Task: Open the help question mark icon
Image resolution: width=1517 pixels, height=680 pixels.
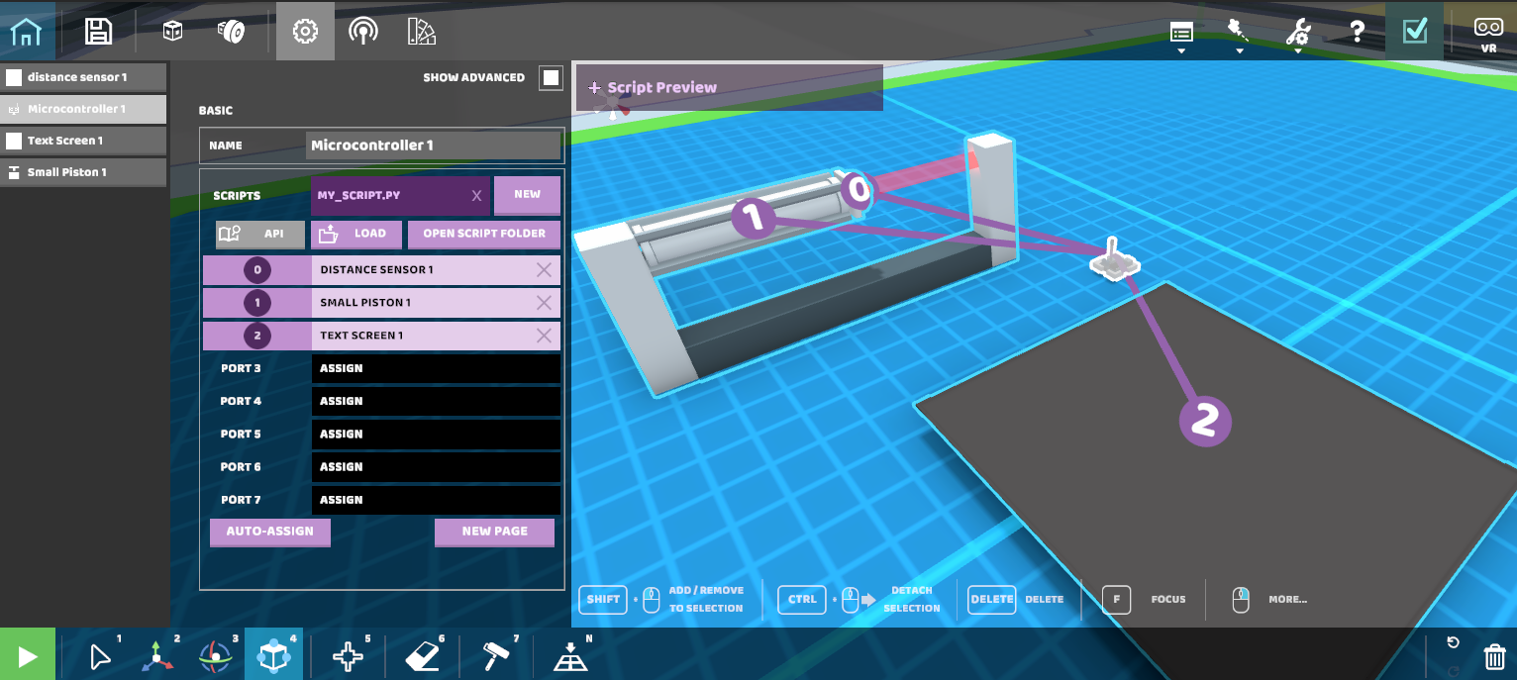Action: [x=1358, y=32]
